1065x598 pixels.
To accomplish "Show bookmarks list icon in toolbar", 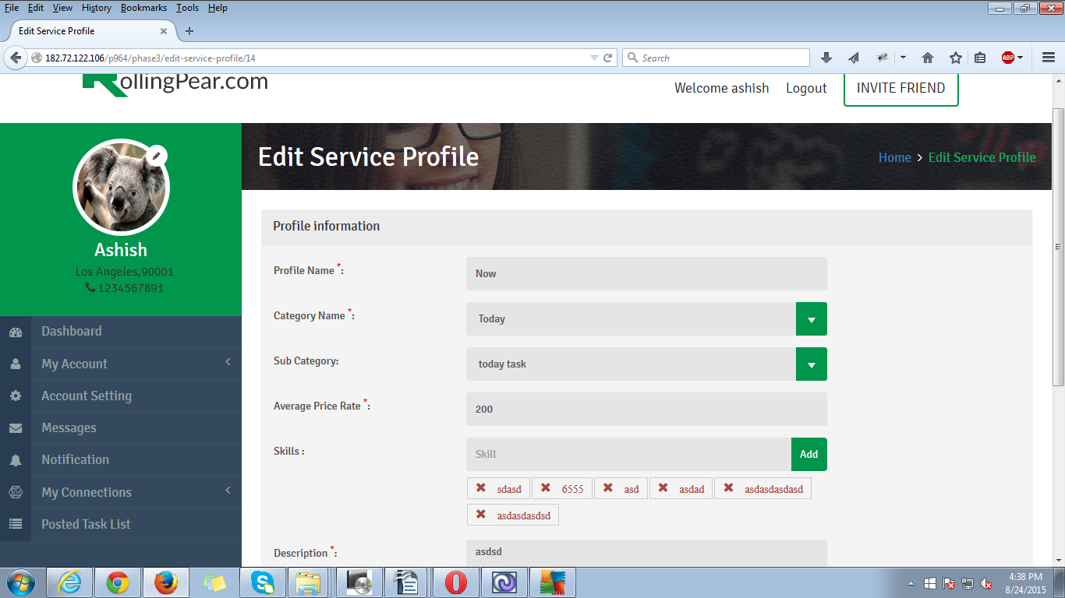I will click(x=980, y=58).
